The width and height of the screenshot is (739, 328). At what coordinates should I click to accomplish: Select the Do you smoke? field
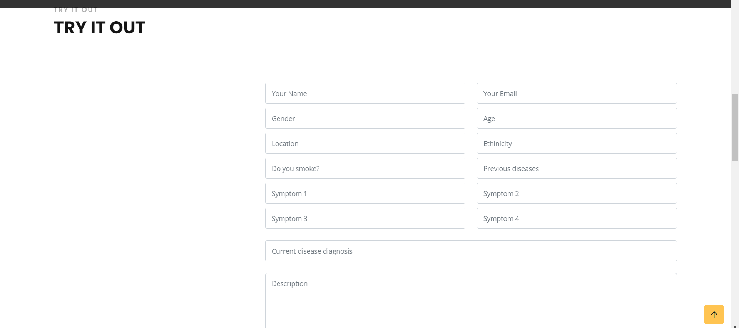(365, 168)
